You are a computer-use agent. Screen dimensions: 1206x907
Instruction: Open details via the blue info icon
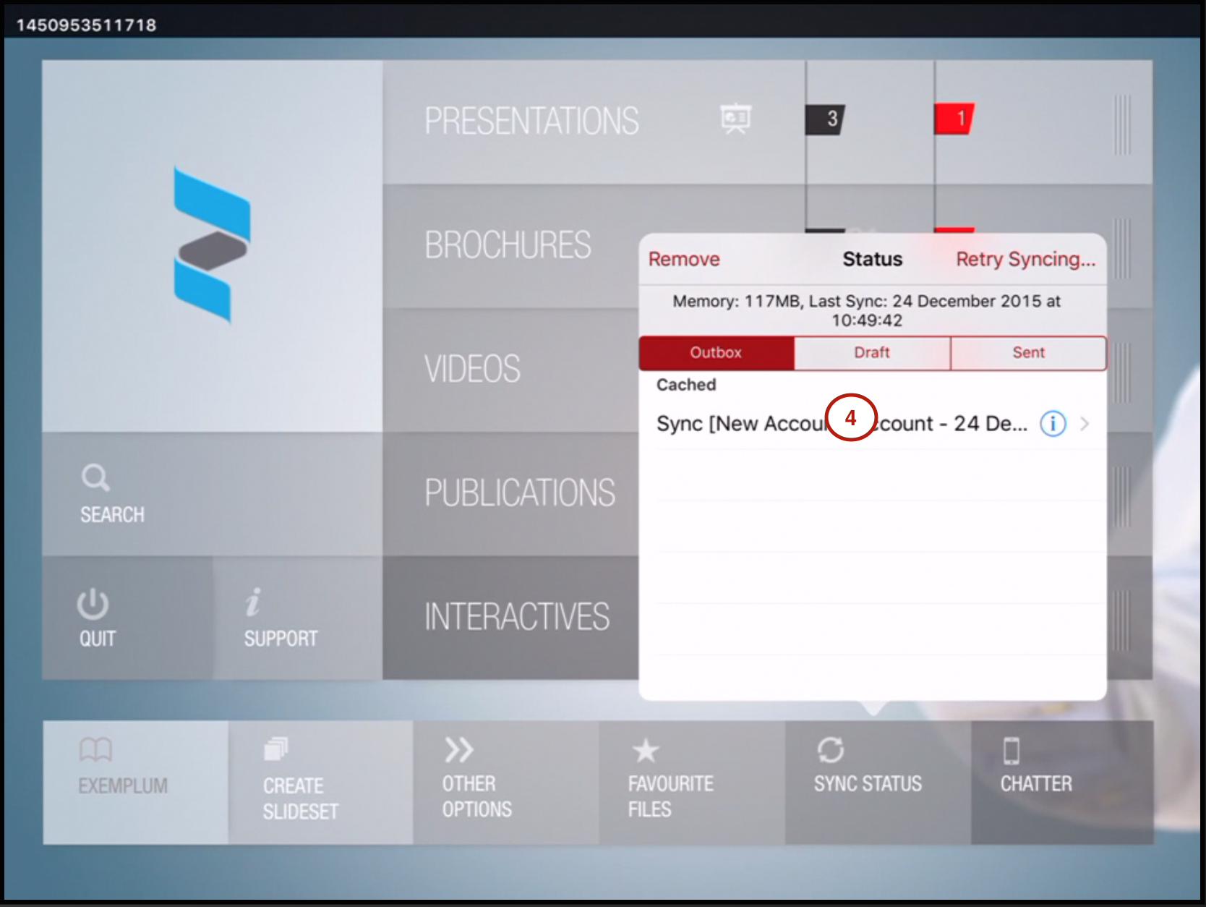coord(1052,425)
